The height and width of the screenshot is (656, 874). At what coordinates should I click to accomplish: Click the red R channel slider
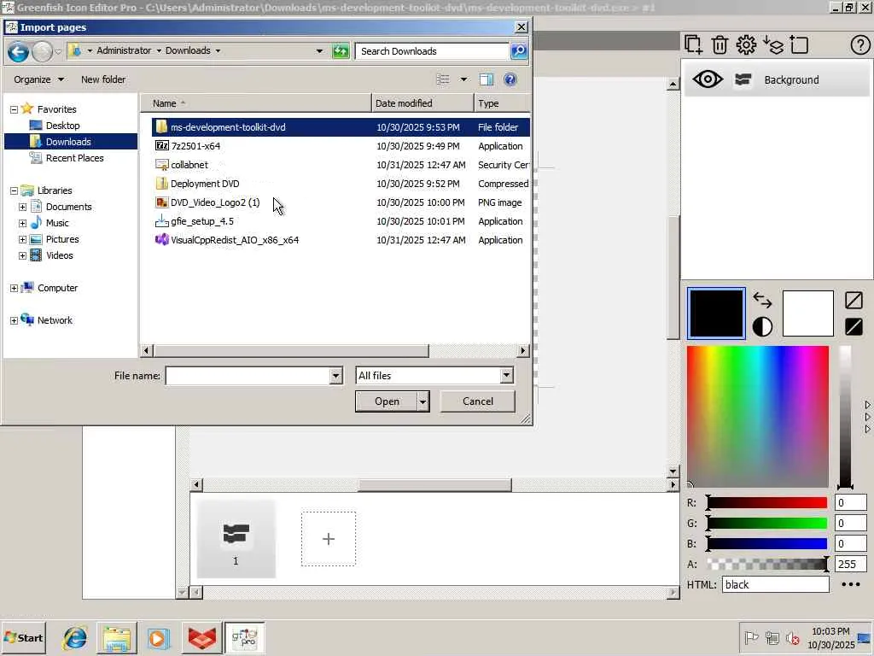click(767, 502)
